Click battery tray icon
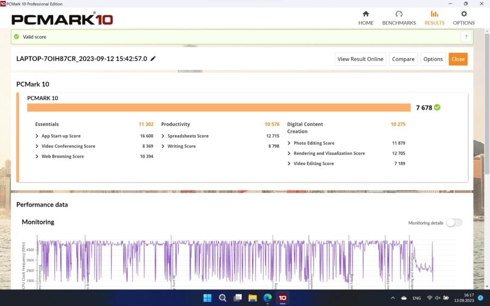Image resolution: width=490 pixels, height=306 pixels. tap(446, 298)
